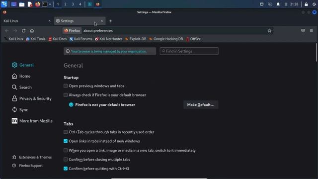
Task: Open the Kali Tools bookmark
Action: coord(36,39)
